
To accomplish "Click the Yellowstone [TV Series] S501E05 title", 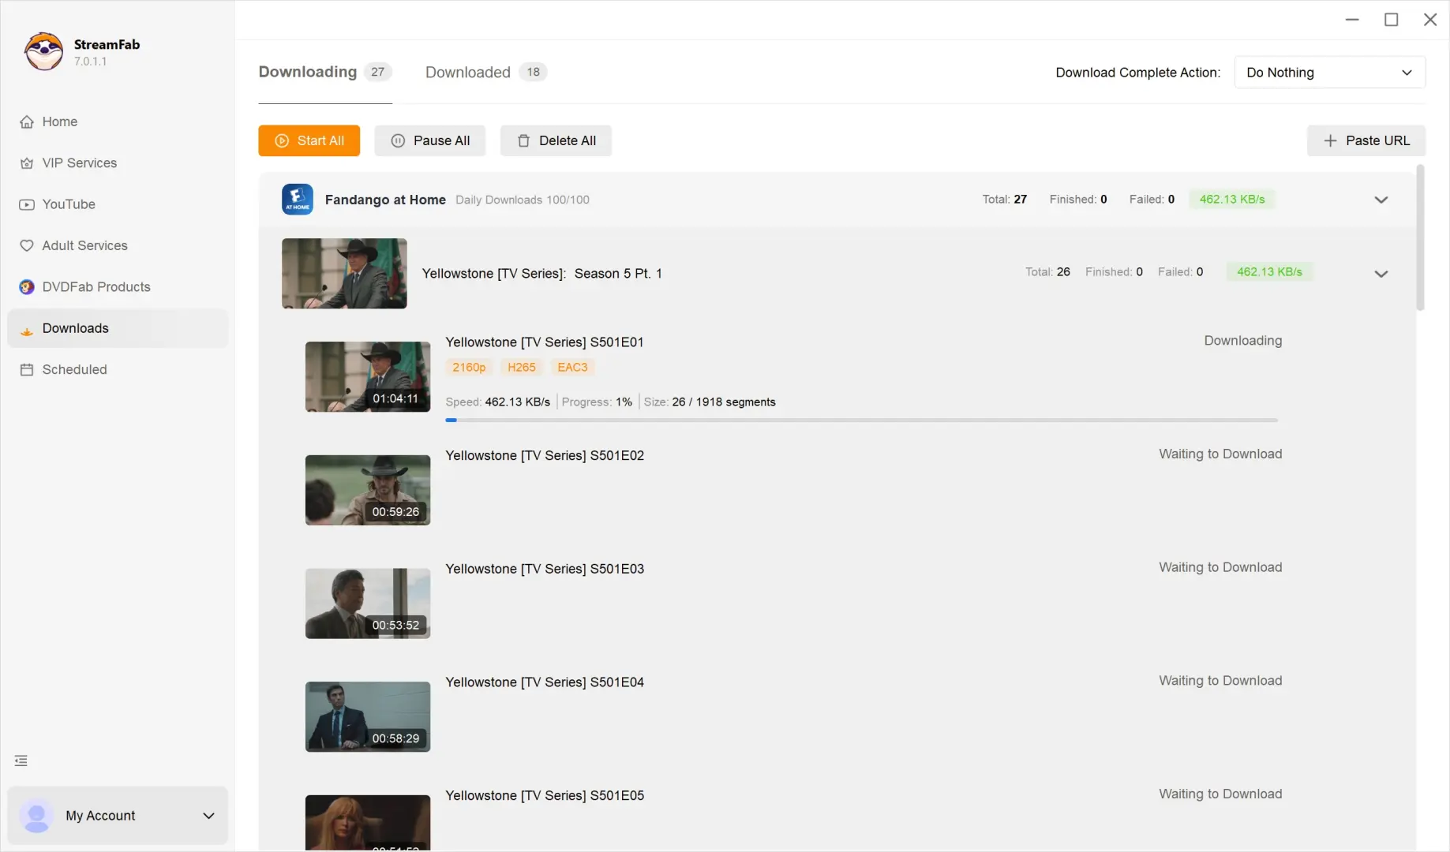I will click(545, 795).
